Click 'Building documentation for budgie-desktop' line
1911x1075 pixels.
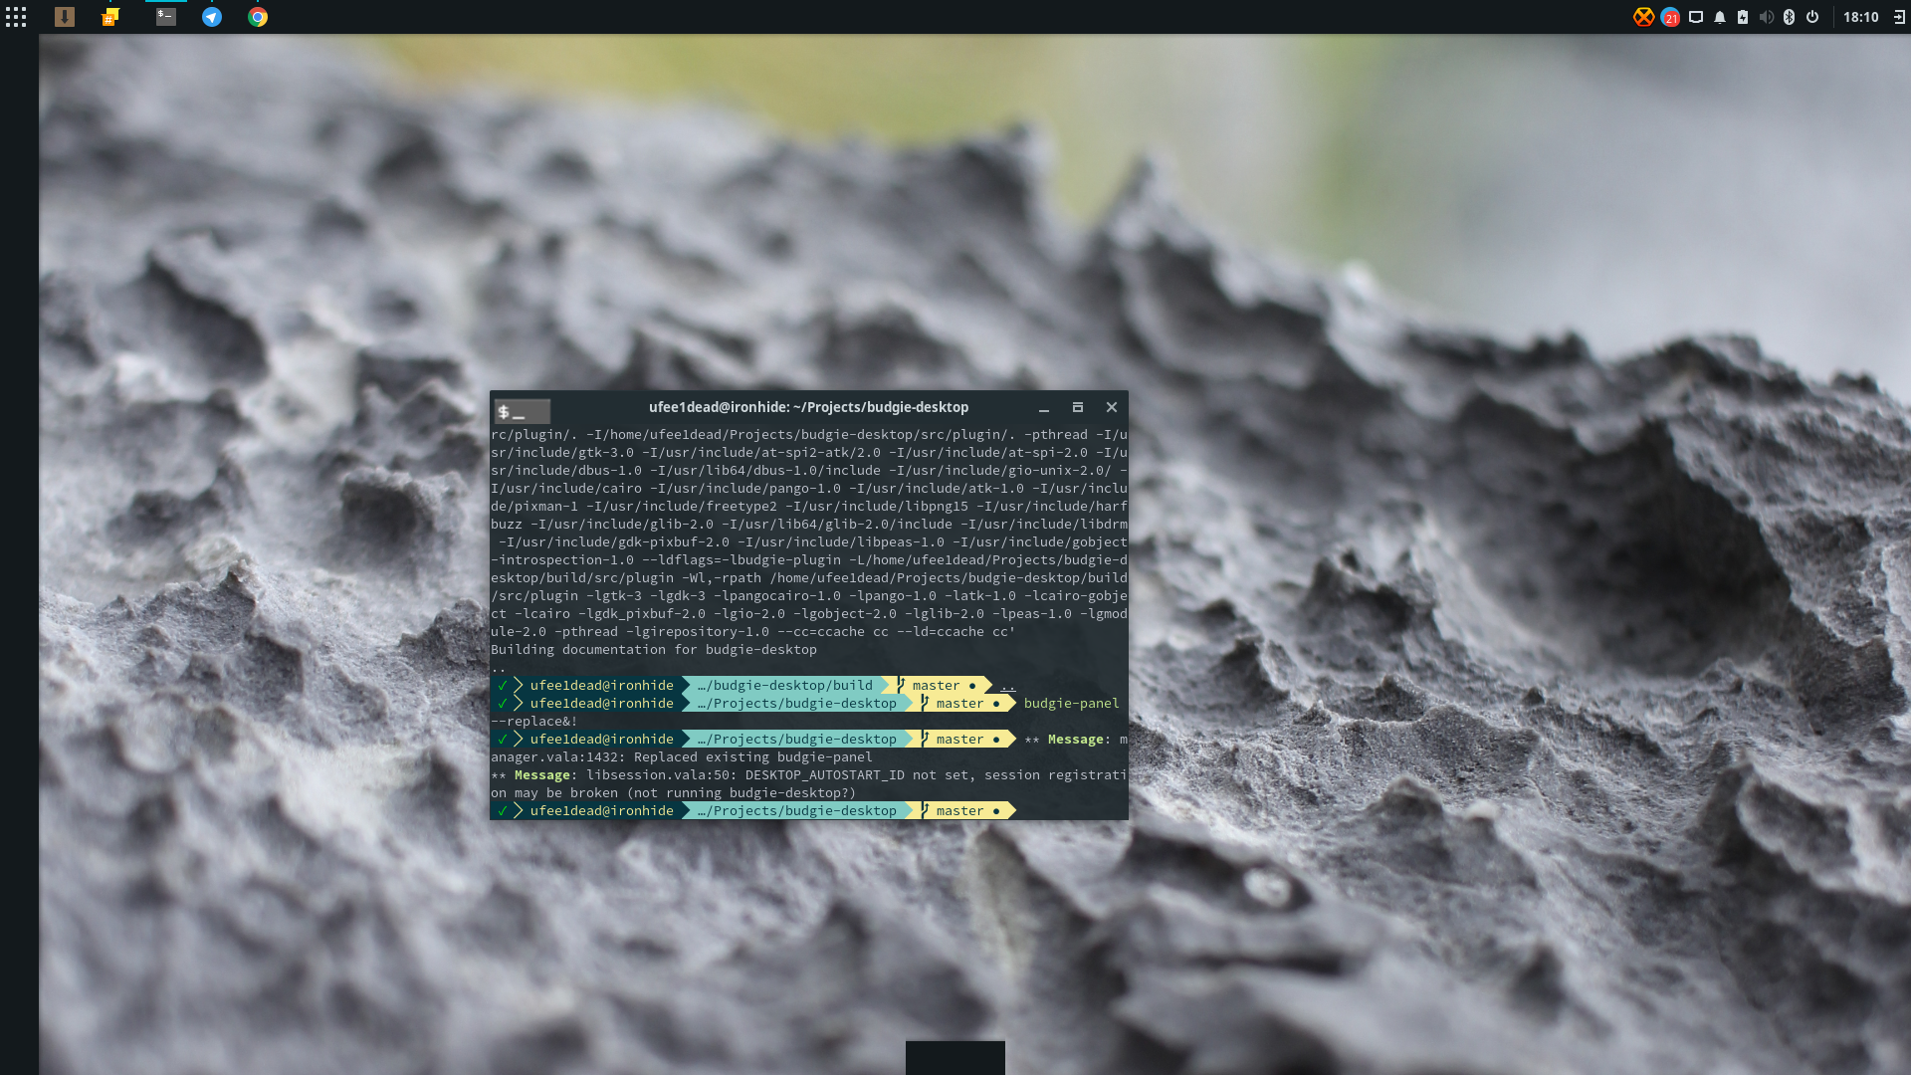pos(653,650)
